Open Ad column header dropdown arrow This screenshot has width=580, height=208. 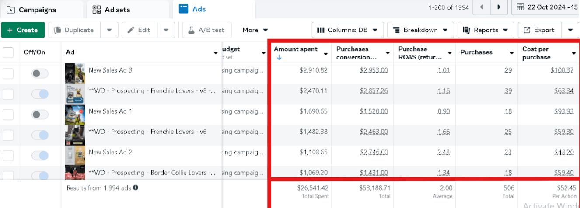click(216, 53)
